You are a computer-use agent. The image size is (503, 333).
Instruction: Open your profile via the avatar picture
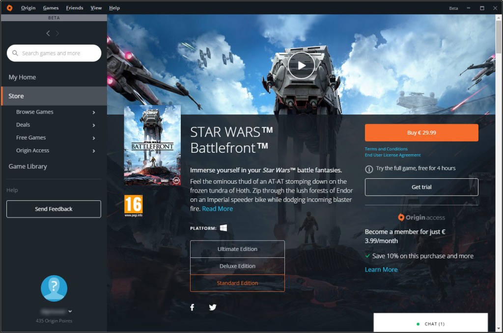click(54, 288)
